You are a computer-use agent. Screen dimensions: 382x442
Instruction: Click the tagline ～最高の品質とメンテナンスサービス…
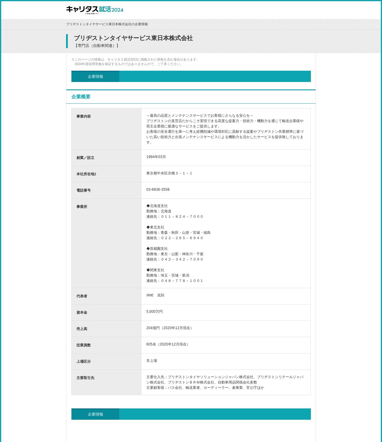tap(200, 116)
